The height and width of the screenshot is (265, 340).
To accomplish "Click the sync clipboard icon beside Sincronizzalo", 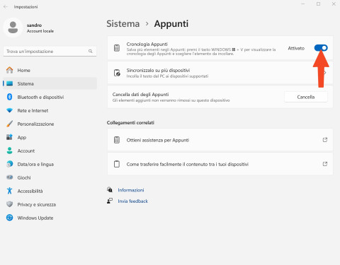I will (117, 73).
